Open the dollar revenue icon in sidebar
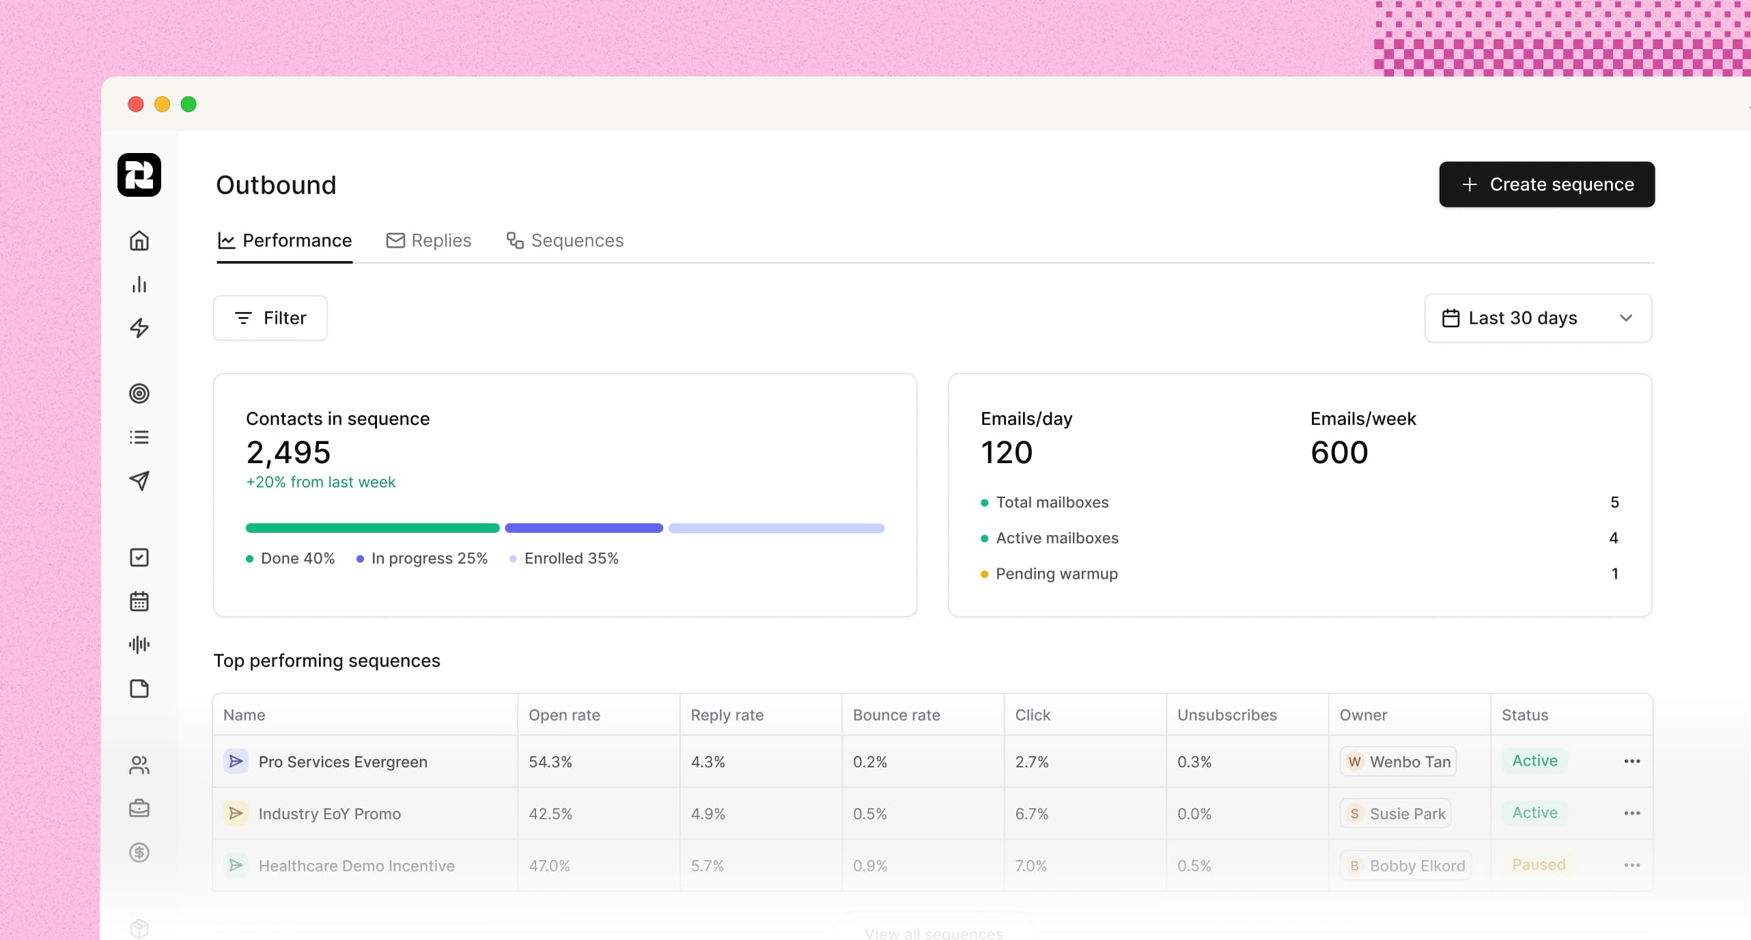 click(139, 853)
